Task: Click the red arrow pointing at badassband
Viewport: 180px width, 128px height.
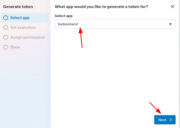Action: click(81, 37)
